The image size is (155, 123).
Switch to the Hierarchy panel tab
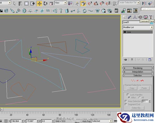pyautogui.click(x=135, y=17)
